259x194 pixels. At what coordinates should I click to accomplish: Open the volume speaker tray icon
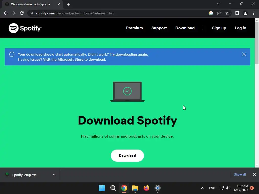(x=228, y=188)
